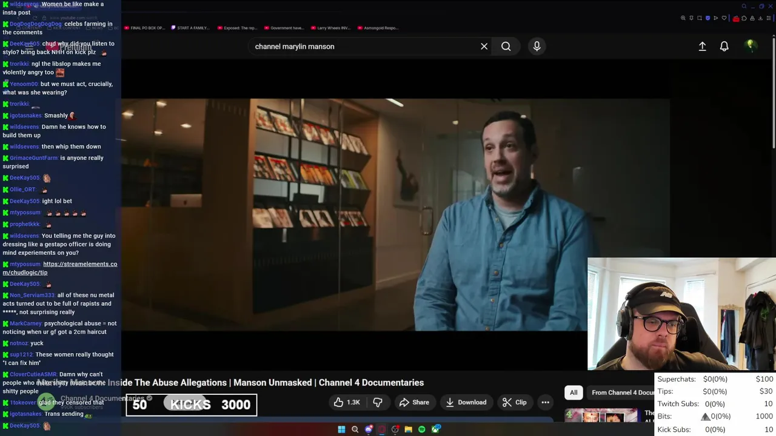Open the Windows taskbar search
Viewport: 776px width, 436px height.
coord(355,429)
